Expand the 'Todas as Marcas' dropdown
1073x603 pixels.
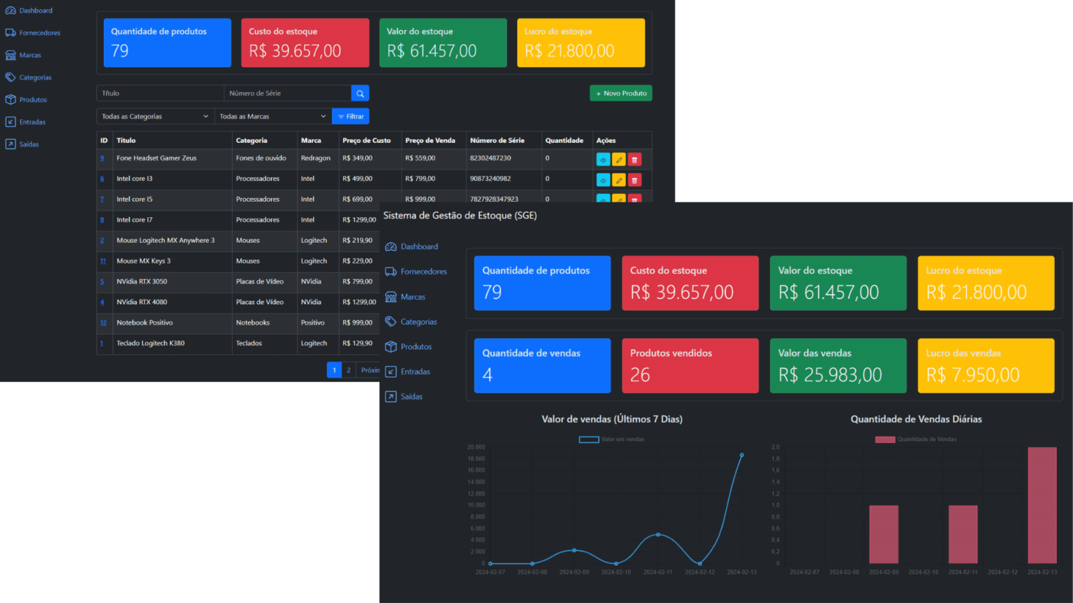[x=272, y=117]
